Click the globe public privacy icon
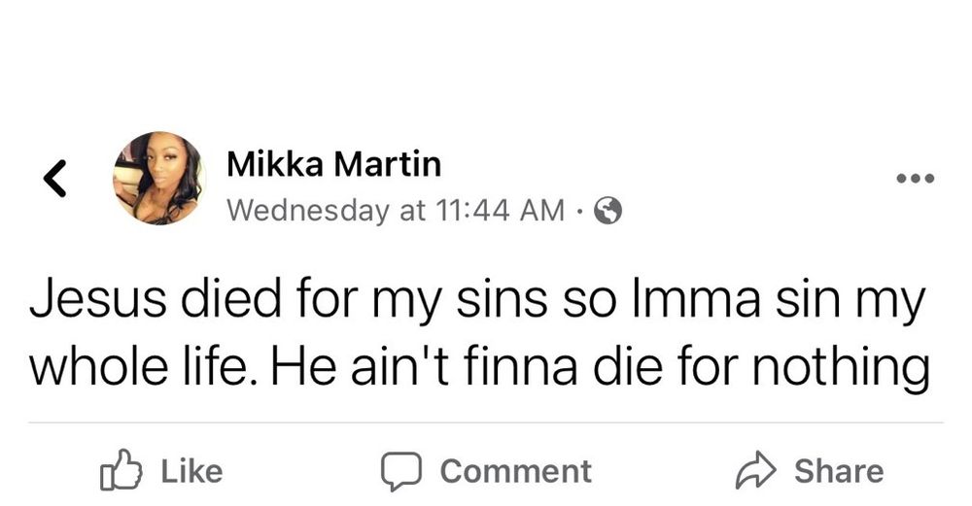Viewport: 972px width, 506px height. pos(608,211)
